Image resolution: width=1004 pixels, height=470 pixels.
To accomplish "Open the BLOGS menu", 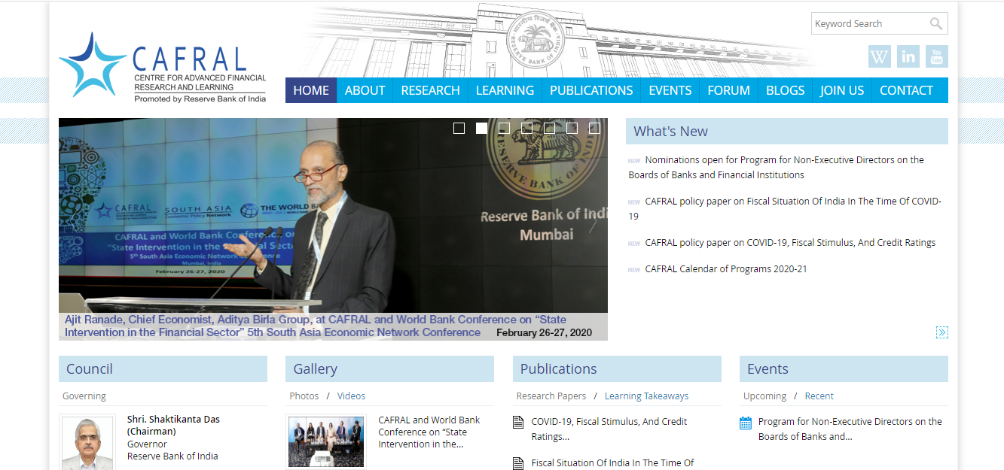I will (786, 90).
